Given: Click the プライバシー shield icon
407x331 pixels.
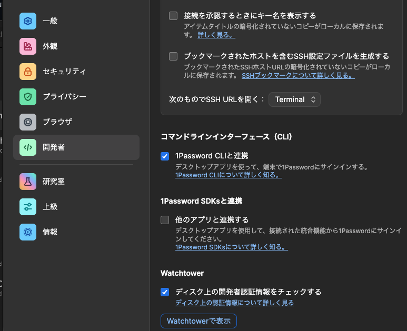Looking at the screenshot, I should click(x=28, y=97).
